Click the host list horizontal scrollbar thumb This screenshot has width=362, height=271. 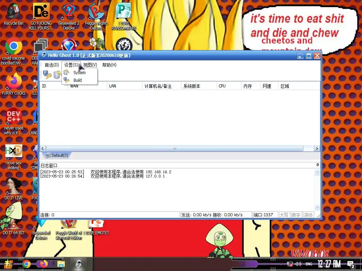coord(175,149)
